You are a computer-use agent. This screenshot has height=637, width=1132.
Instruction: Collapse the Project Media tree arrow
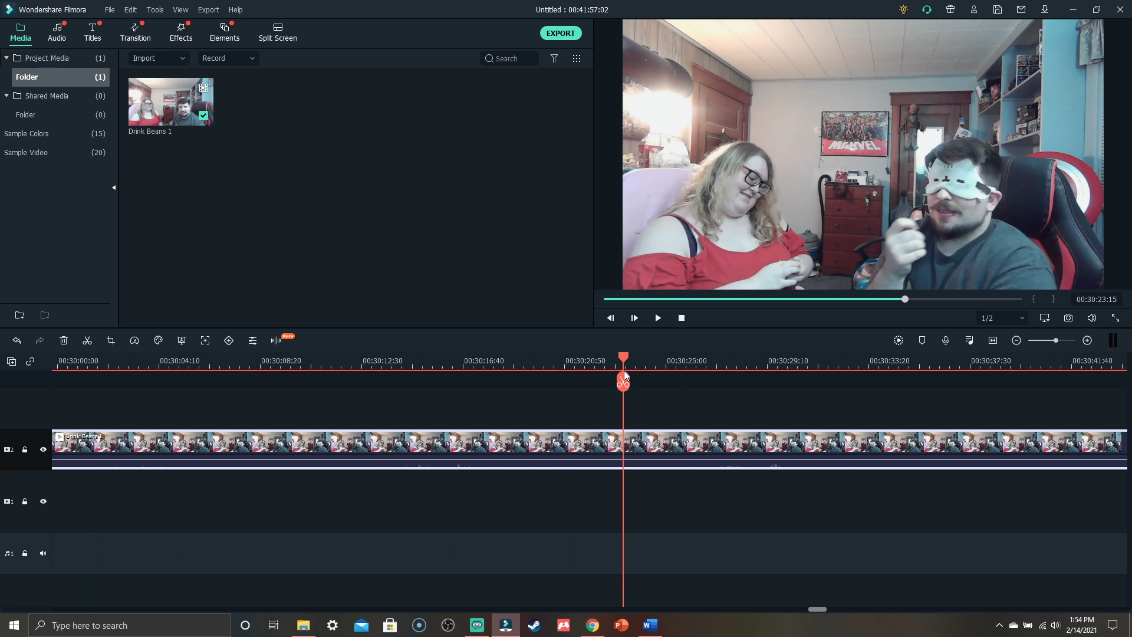[x=6, y=58]
